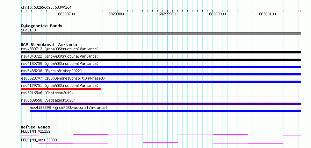Open variant nsv5485238 (ByrskaBishop2022) label
Image resolution: width=311 pixels, height=148 pixels.
(51, 71)
